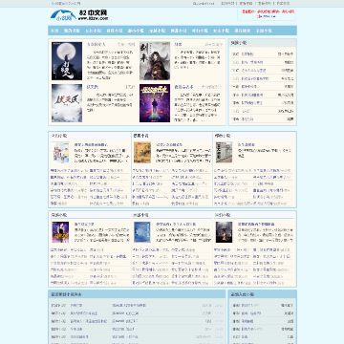Click the title link beside the purple neon cover
This screenshot has height=344, width=344.
point(183,87)
